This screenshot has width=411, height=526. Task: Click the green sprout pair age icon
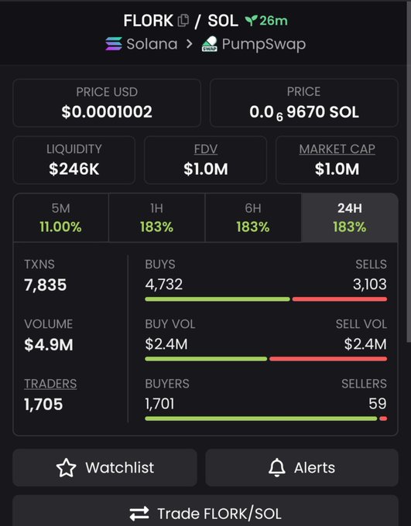[x=251, y=21]
